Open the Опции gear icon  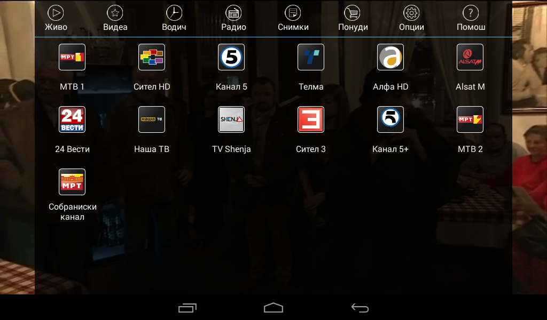click(412, 13)
